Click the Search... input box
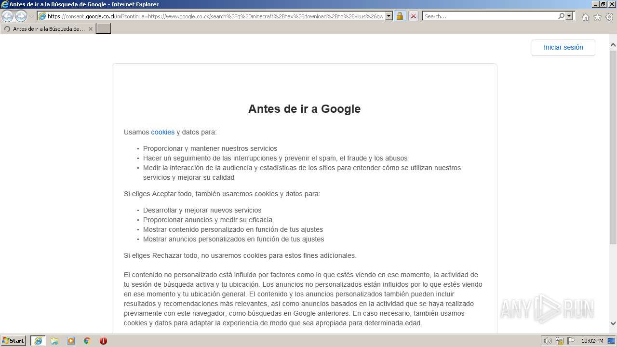 [490, 16]
